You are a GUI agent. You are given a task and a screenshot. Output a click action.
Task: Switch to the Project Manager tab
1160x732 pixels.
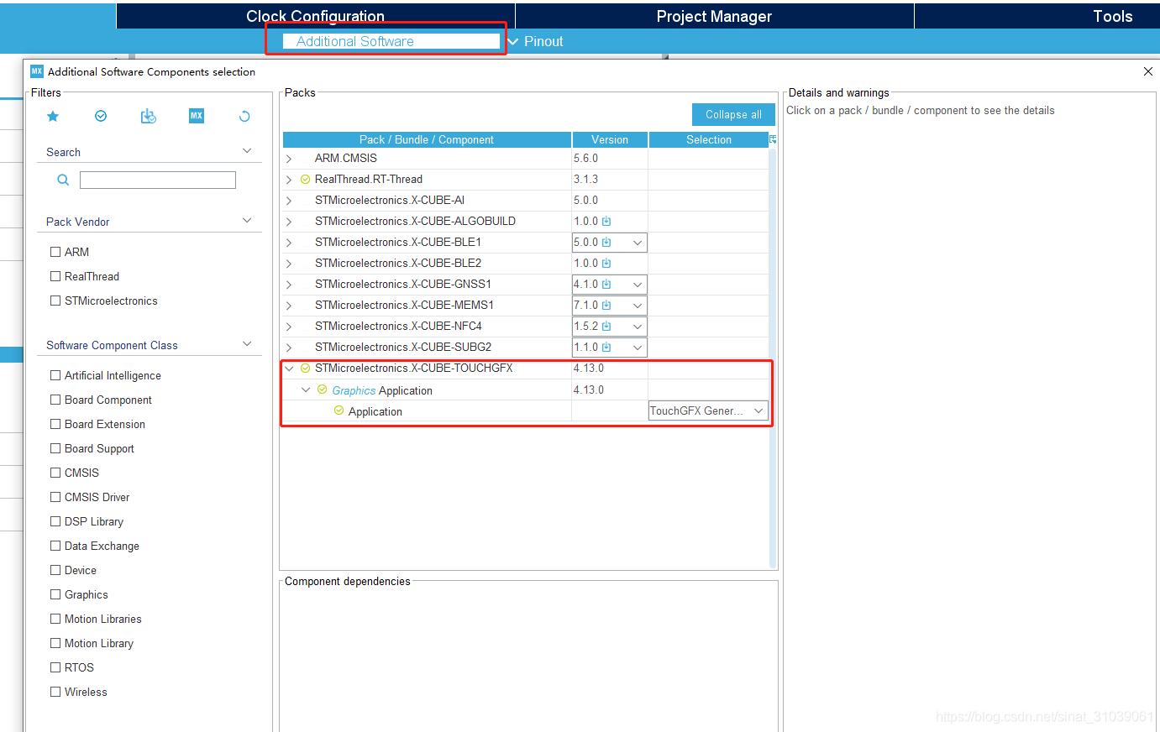[x=714, y=16]
